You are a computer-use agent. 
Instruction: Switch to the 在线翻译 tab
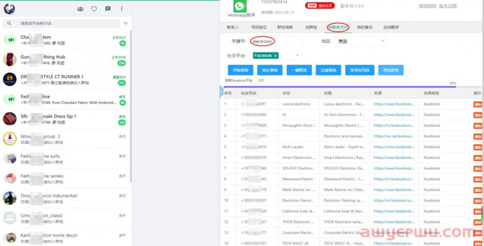click(391, 27)
